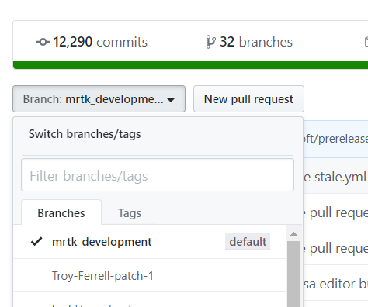Select the mrtk_development branch
The image size is (368, 307).
[x=150, y=242]
